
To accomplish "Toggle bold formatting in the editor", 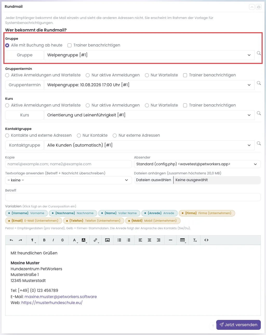I will click(x=44, y=240).
